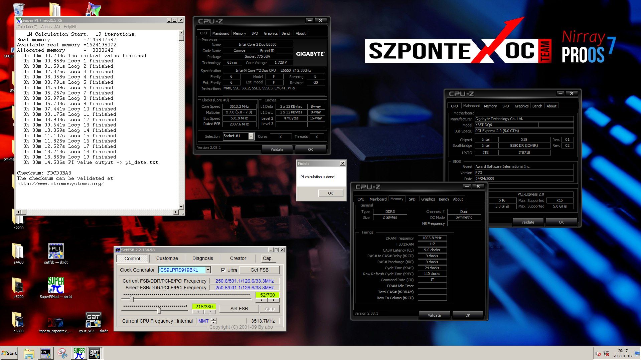Viewport: 641px width, 360px height.
Task: Select the Control tab in SetFSB
Action: pyautogui.click(x=132, y=259)
